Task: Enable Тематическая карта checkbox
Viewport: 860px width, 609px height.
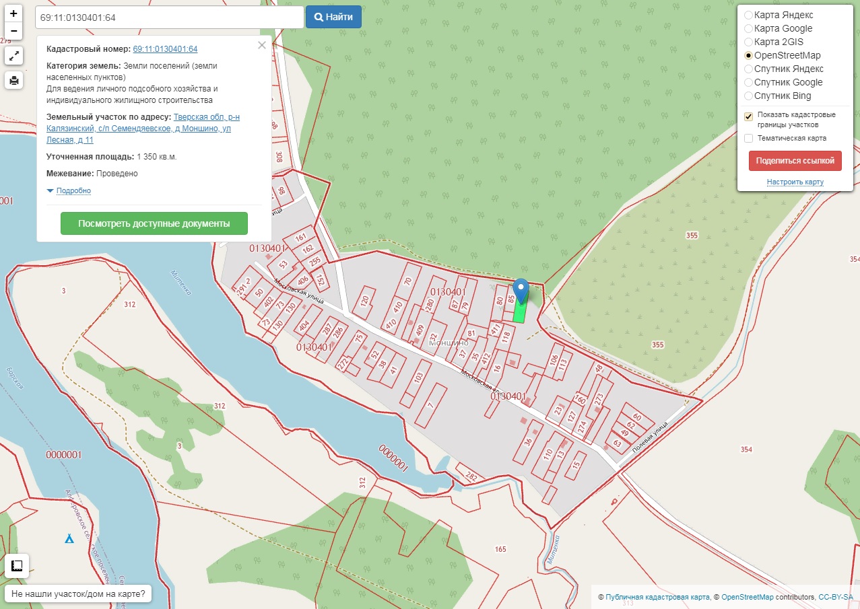Action: pyautogui.click(x=748, y=138)
